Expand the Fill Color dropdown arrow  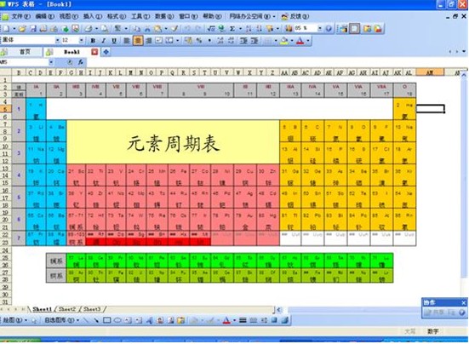(292, 40)
